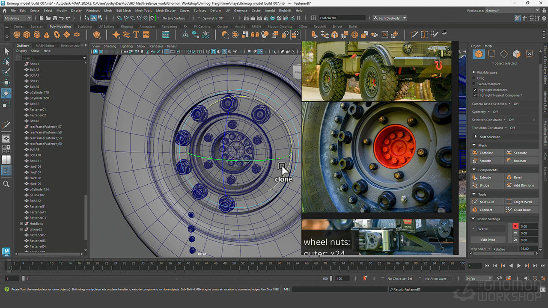Viewport: 548px width, 308px height.
Task: Select the Drag selection radio button
Action: point(474,78)
